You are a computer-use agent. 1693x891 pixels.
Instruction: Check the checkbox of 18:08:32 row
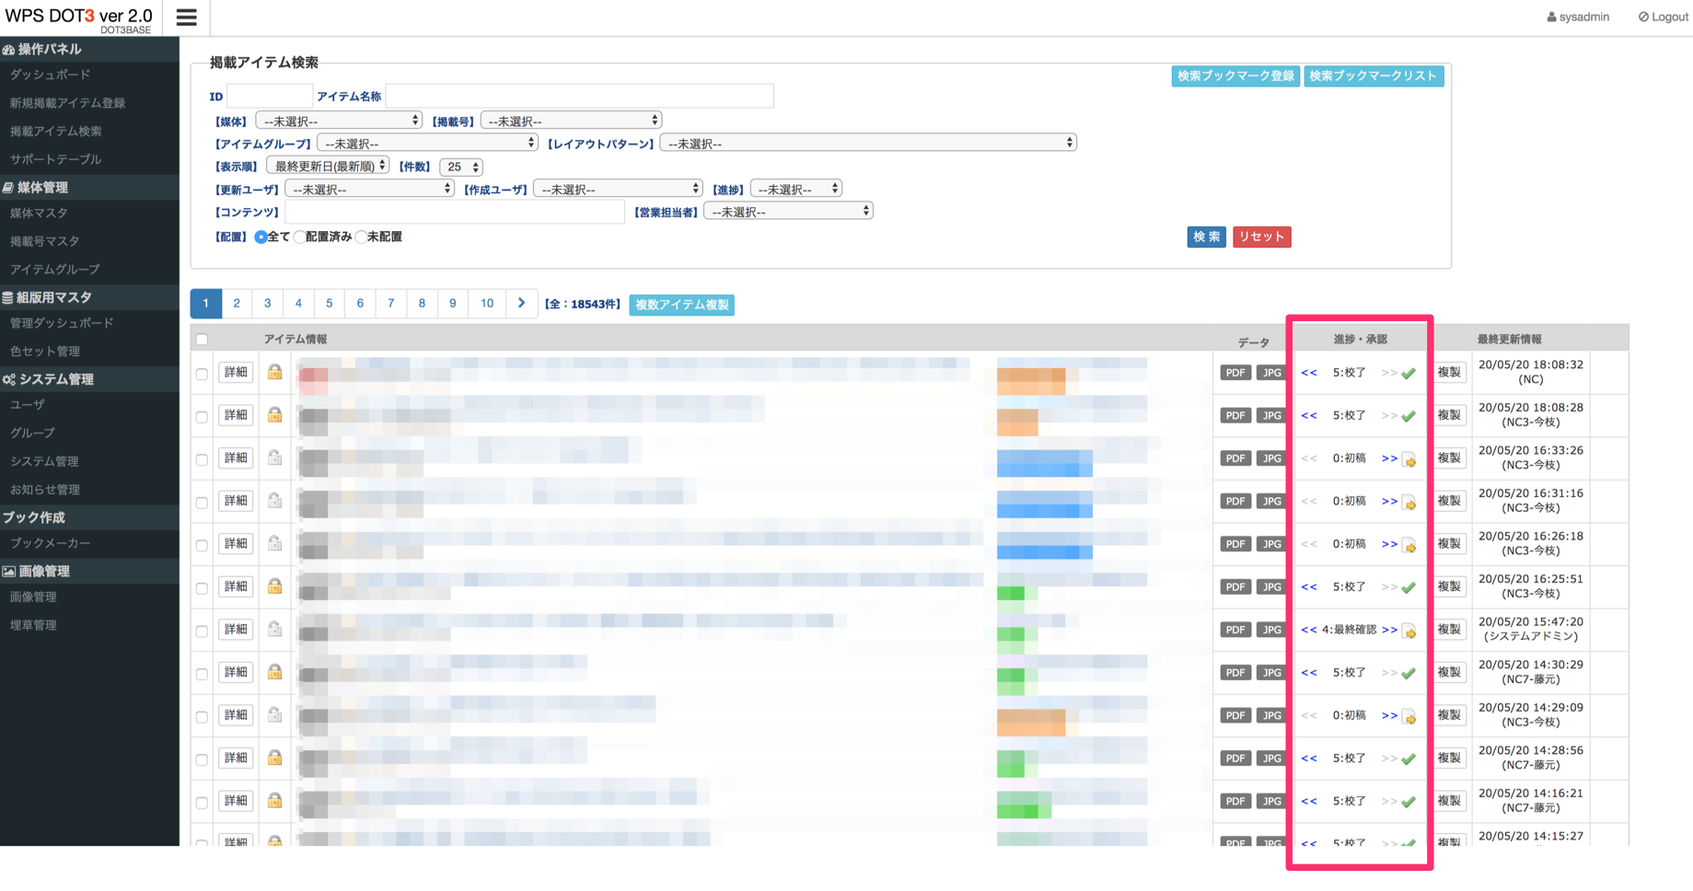202,374
